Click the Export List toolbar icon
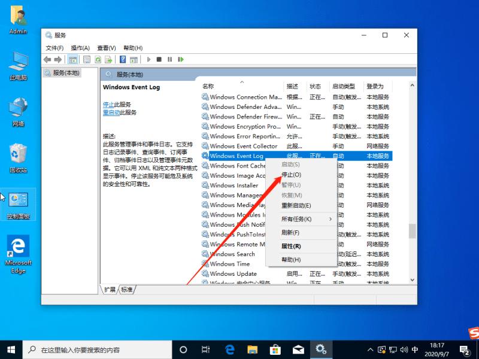This screenshot has width=479, height=359. (108, 59)
